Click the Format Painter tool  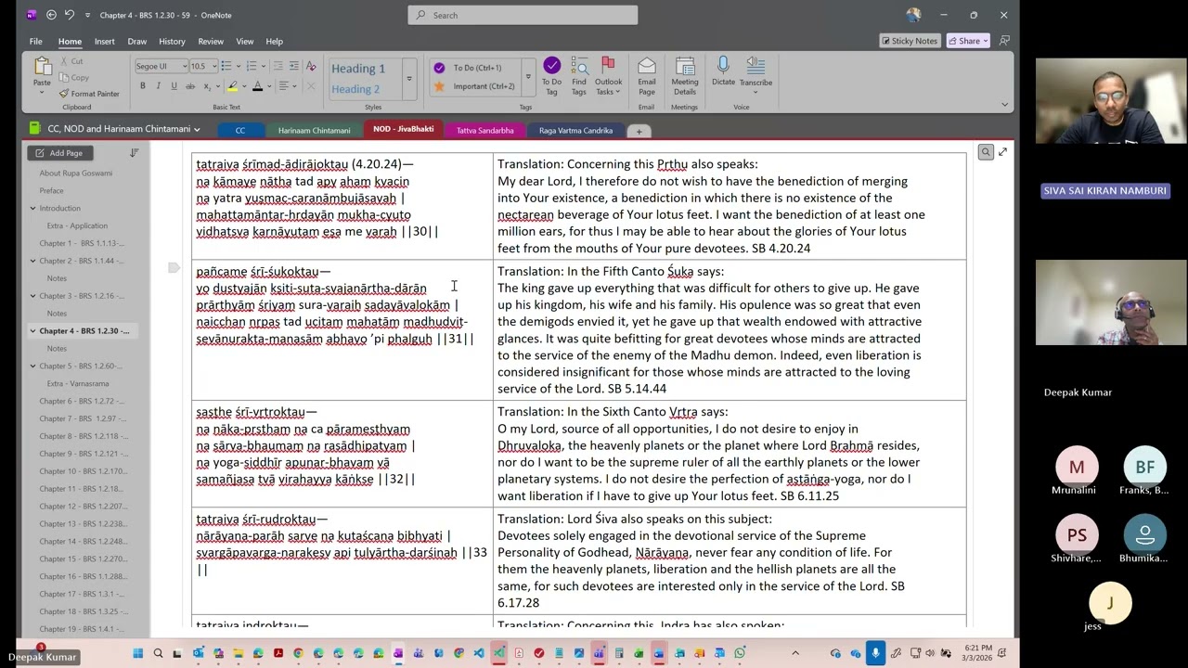89,94
